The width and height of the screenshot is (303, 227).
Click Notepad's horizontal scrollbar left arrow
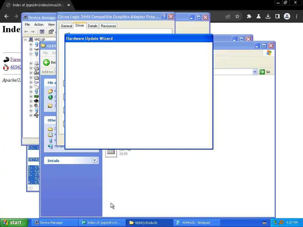click(30, 188)
